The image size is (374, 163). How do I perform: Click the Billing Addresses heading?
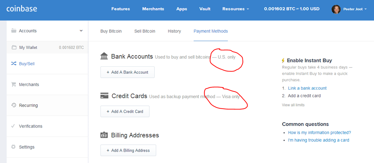[135, 135]
